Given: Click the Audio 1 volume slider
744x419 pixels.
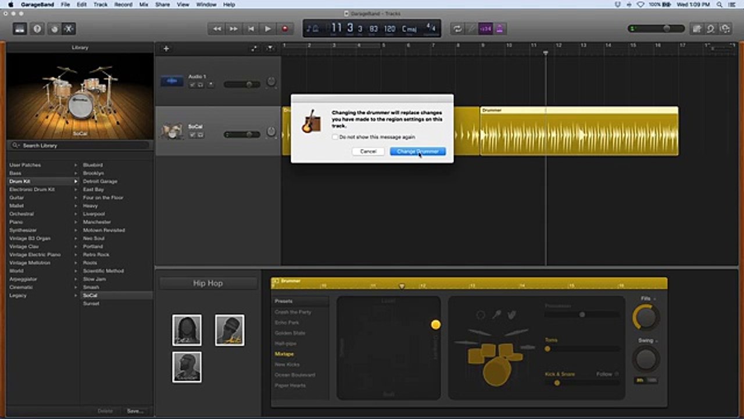Looking at the screenshot, I should 242,84.
